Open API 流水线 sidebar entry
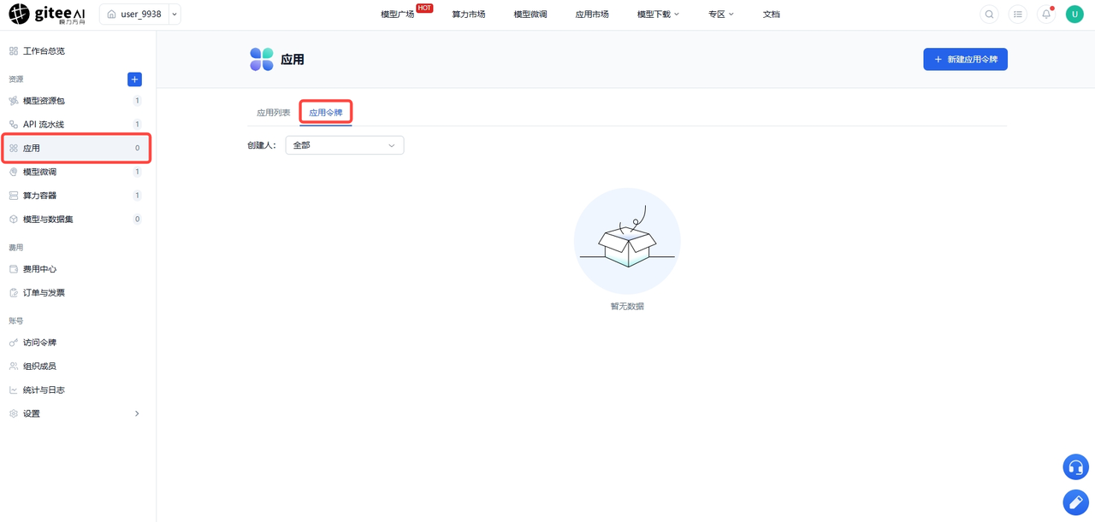Screen dimensions: 1095x522 click(x=78, y=125)
